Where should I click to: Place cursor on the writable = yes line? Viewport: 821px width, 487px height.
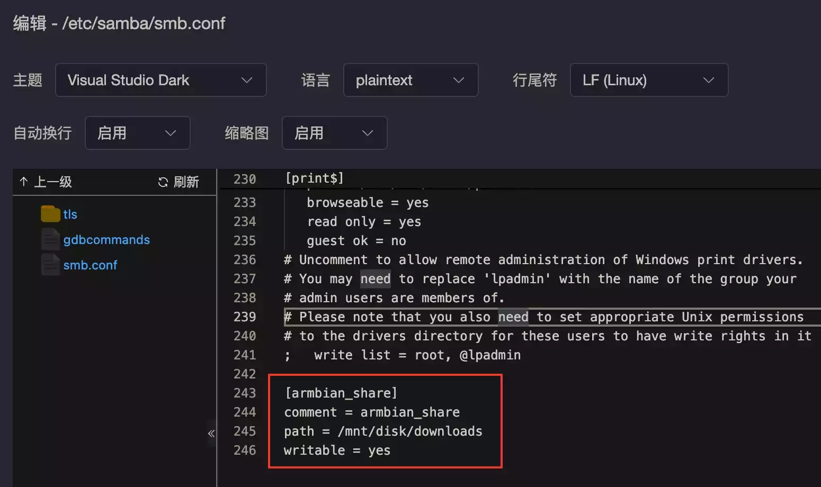pos(337,450)
